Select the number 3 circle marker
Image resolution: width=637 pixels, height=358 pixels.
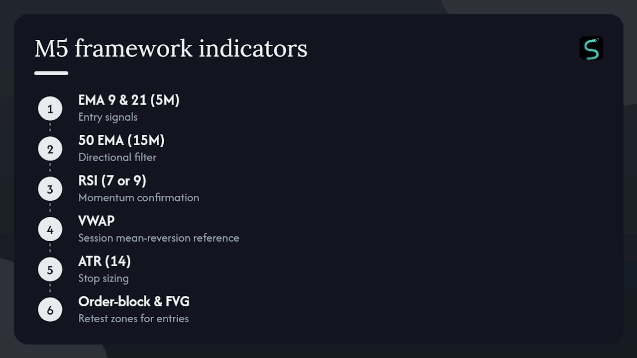[50, 189]
